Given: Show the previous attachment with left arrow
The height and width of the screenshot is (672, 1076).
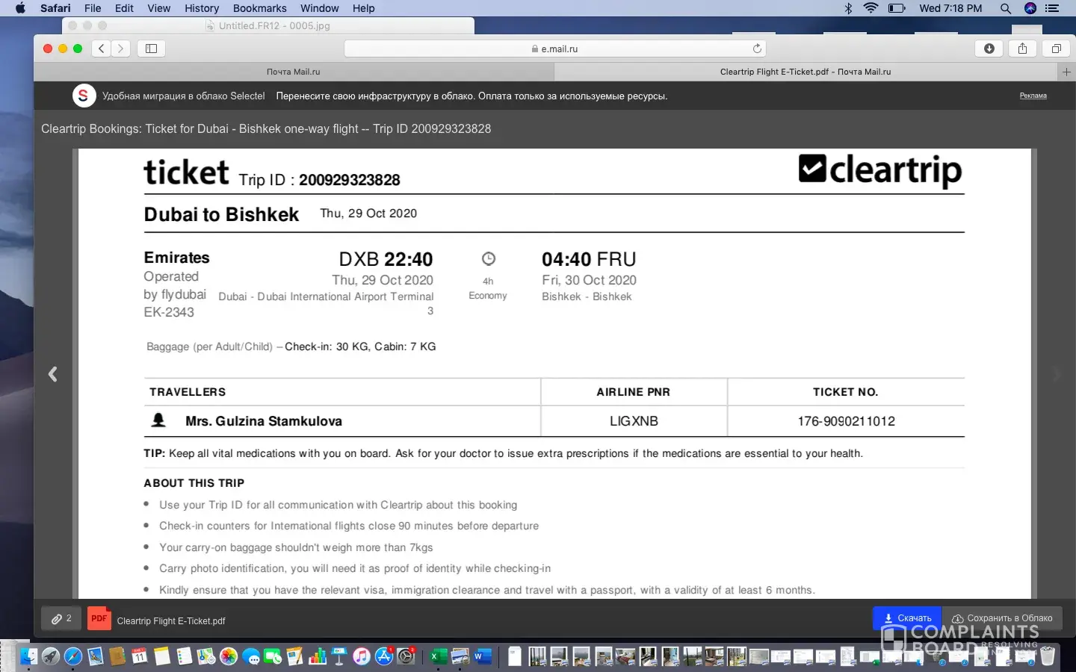Looking at the screenshot, I should pyautogui.click(x=53, y=374).
